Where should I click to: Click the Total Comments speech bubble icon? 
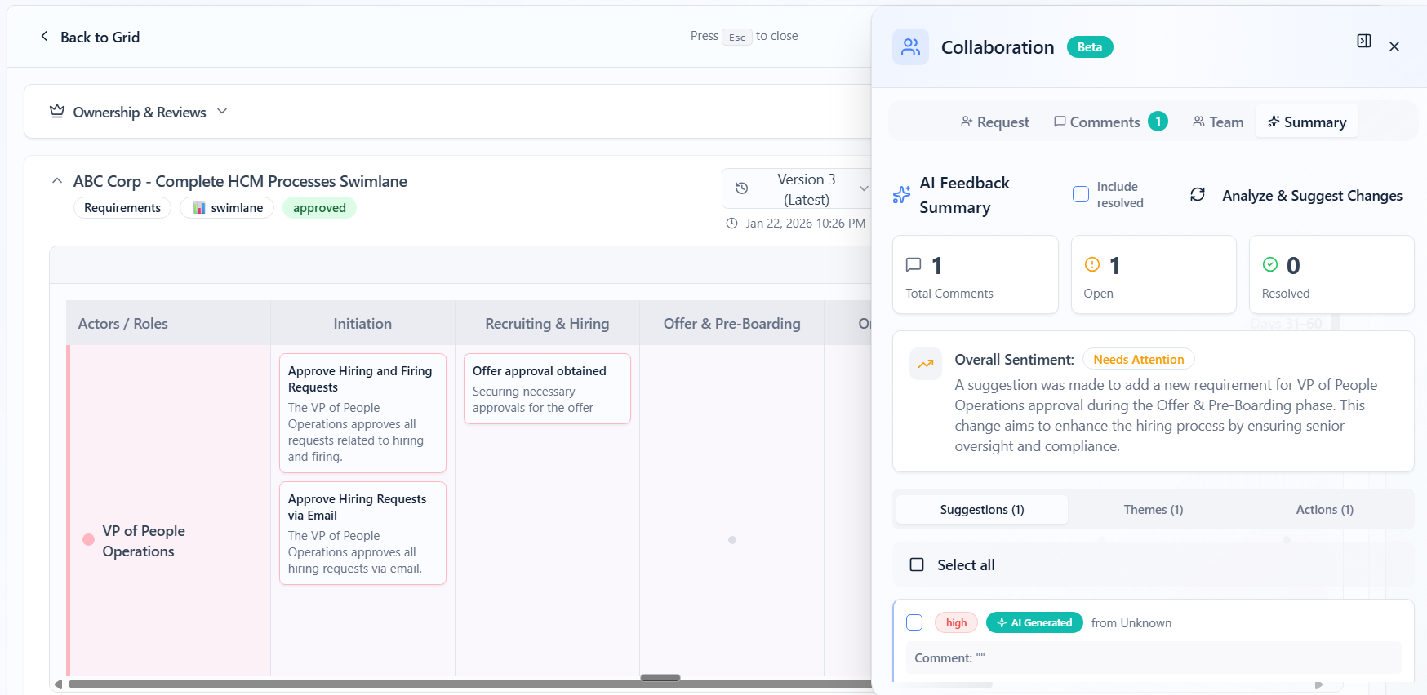pos(914,265)
